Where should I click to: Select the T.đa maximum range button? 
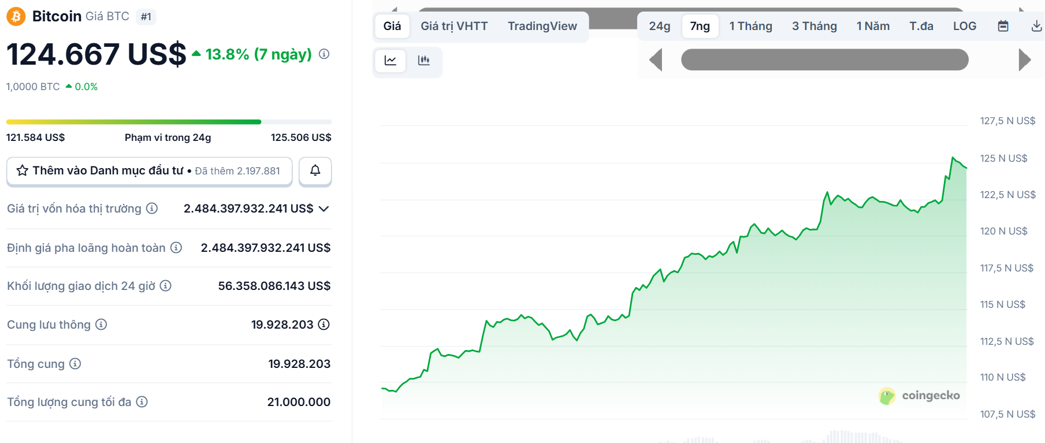[921, 26]
